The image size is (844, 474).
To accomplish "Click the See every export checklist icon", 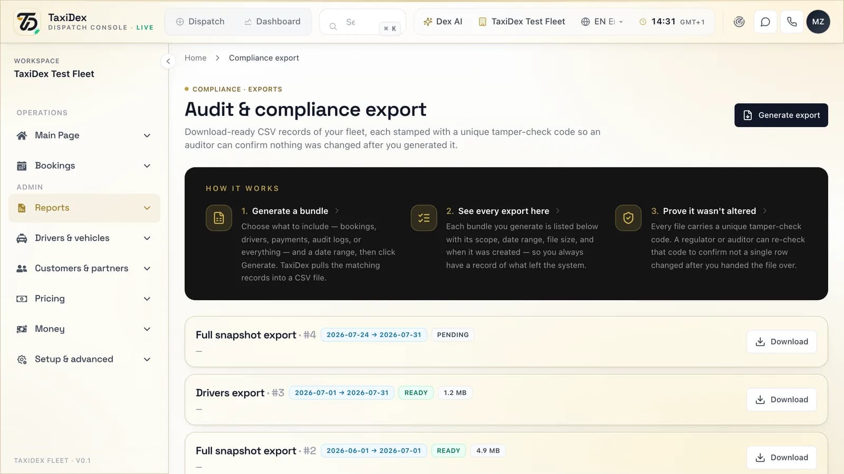I will (424, 218).
